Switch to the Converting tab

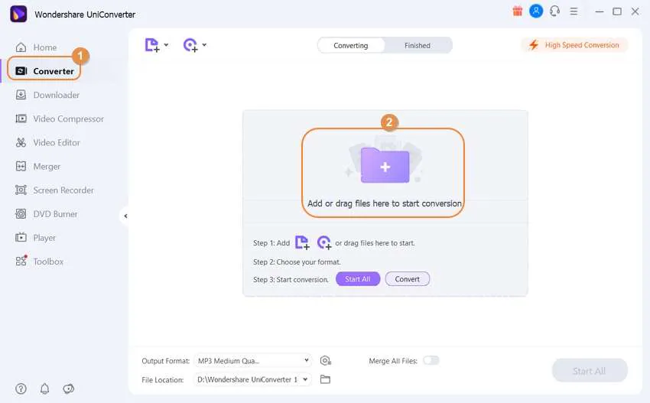(x=351, y=46)
